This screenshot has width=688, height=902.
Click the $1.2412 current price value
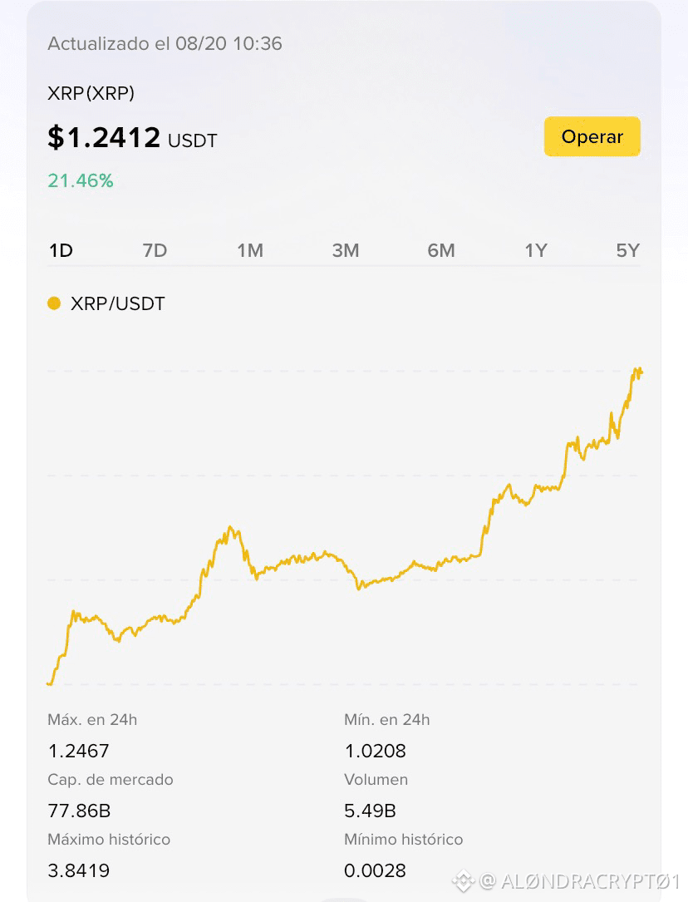pyautogui.click(x=104, y=137)
